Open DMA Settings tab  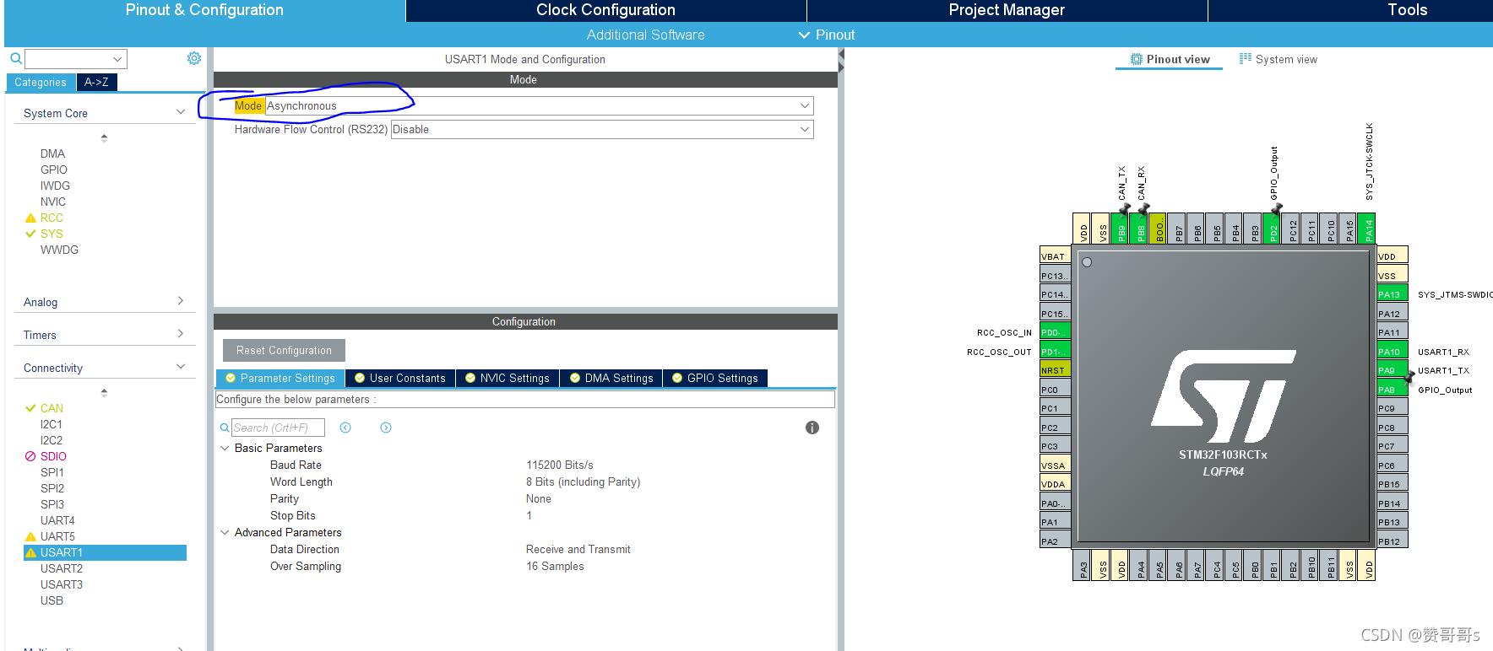pyautogui.click(x=611, y=378)
